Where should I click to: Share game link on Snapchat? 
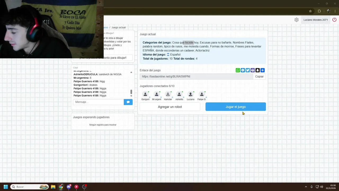tap(257, 70)
